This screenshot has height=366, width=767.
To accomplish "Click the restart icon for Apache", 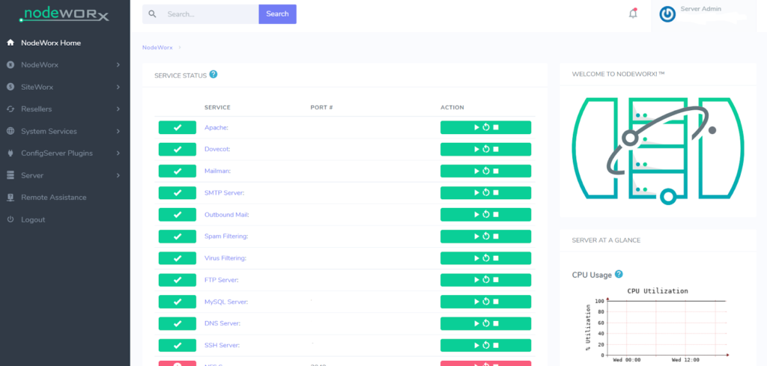I will click(486, 127).
